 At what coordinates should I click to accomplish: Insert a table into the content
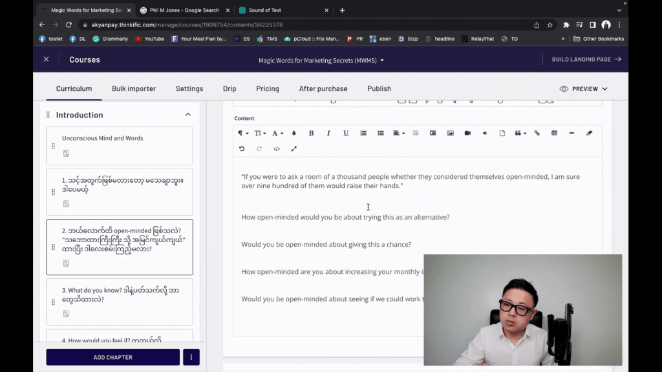(554, 133)
